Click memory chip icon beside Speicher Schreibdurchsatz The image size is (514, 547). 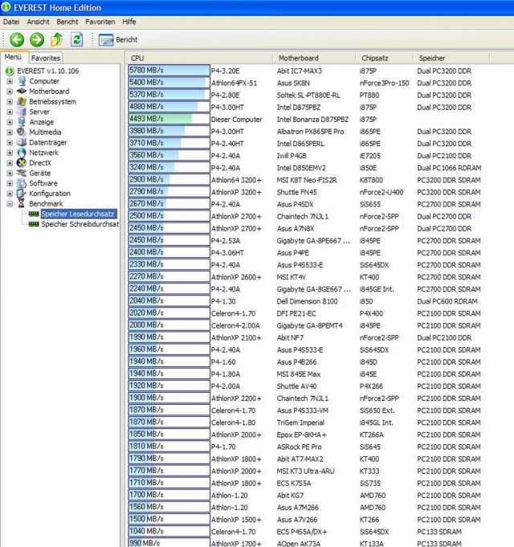34,224
